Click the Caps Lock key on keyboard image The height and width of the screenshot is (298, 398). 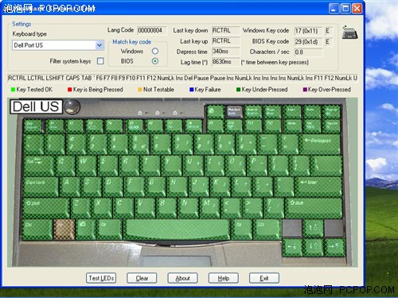pos(41,187)
